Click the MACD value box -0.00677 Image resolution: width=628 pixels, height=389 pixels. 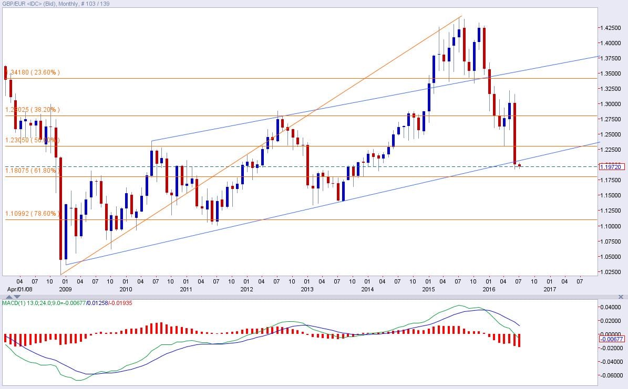click(612, 339)
